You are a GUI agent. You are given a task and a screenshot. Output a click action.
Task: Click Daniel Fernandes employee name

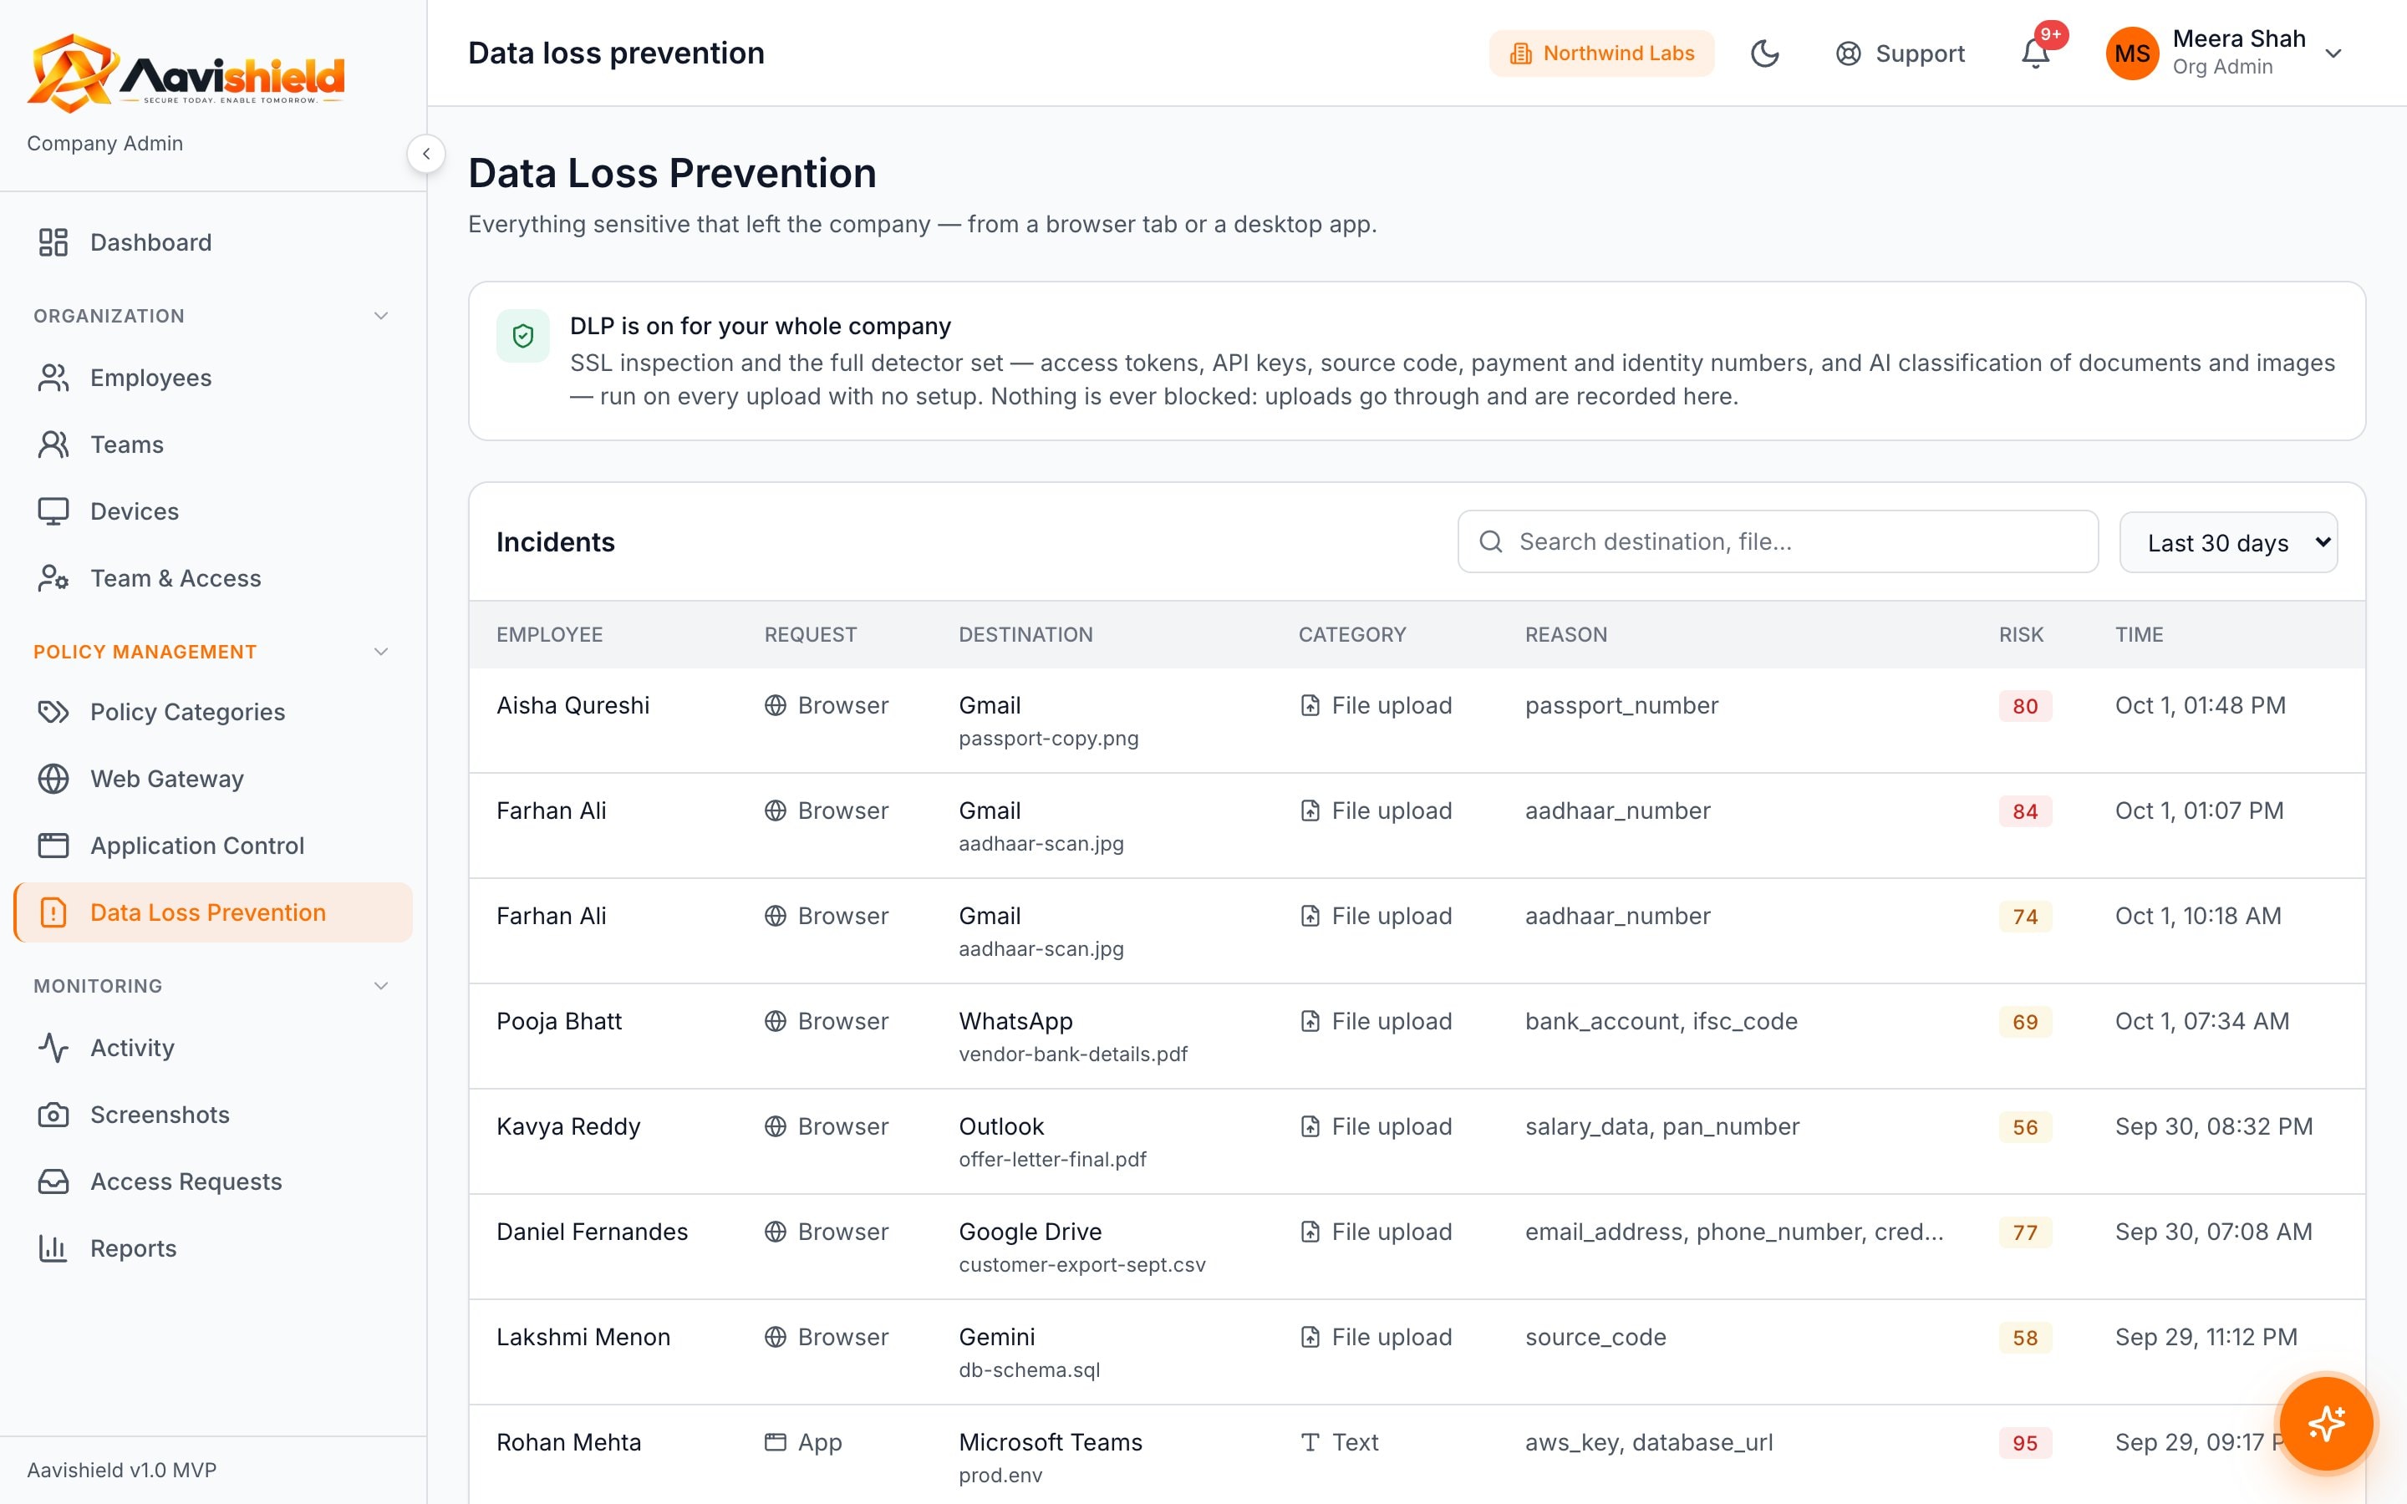point(592,1232)
